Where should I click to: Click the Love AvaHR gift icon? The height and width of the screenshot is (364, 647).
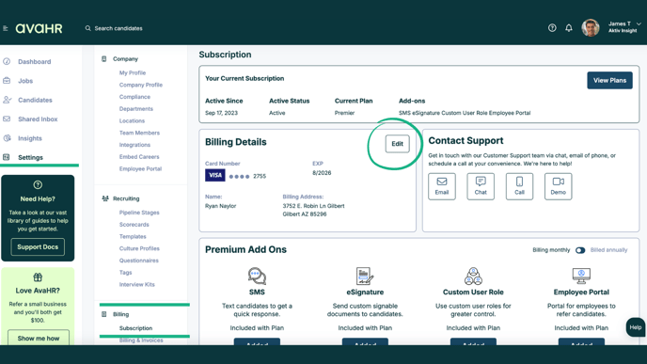pos(38,277)
